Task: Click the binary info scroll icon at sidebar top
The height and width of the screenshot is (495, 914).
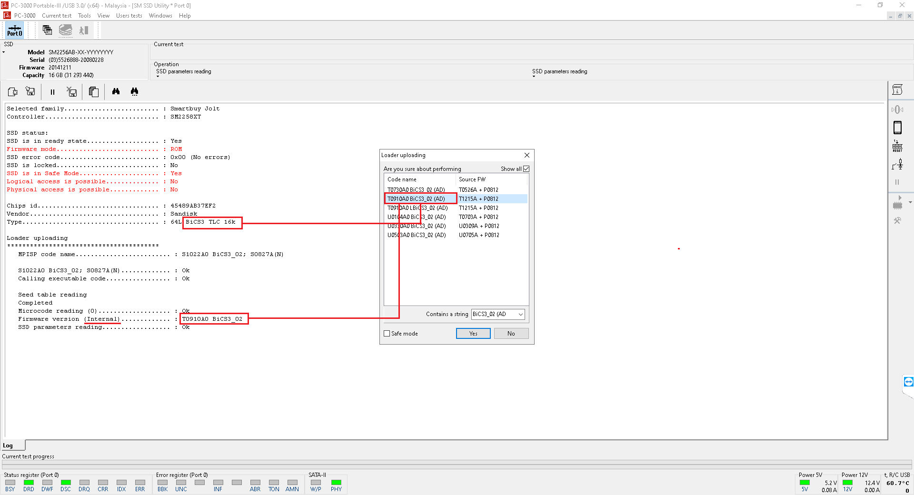Action: tap(897, 90)
